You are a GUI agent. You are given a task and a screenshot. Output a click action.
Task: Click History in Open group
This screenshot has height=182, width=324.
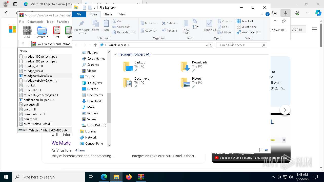point(225,32)
